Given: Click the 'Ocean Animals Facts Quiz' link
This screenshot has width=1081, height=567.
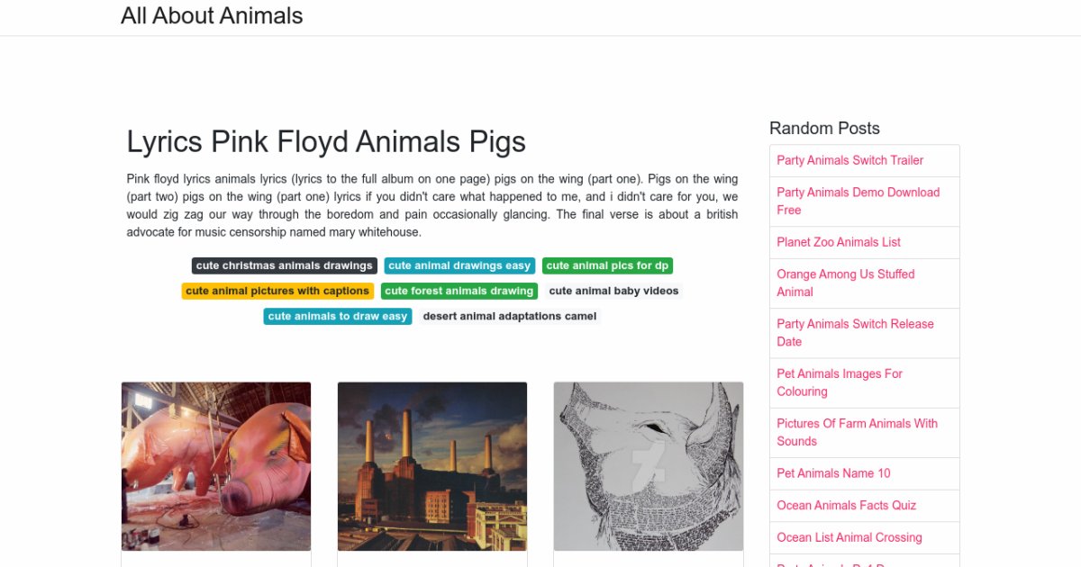Looking at the screenshot, I should pyautogui.click(x=846, y=505).
